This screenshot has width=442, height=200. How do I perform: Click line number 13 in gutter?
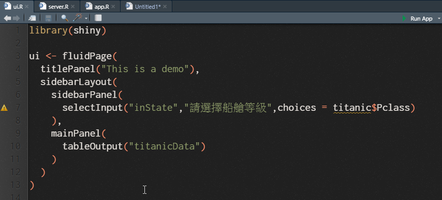(15, 185)
